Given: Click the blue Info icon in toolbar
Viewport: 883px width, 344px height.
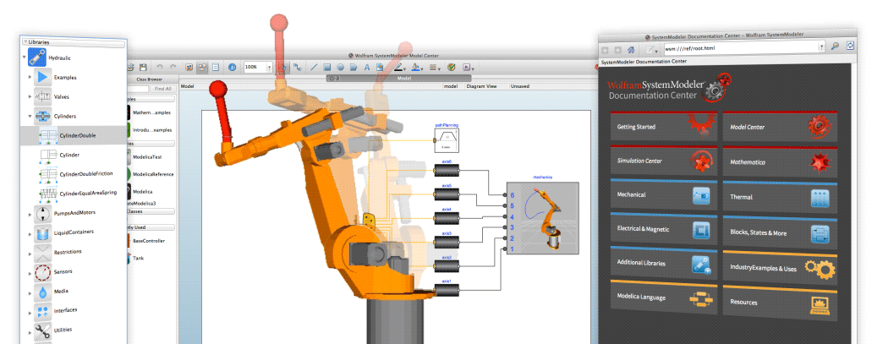Looking at the screenshot, I should click(x=232, y=67).
